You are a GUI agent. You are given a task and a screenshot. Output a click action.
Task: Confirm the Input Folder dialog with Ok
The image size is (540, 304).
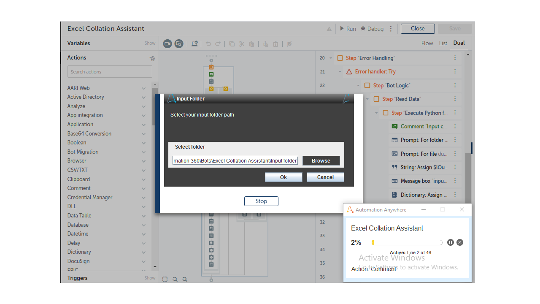click(x=283, y=177)
